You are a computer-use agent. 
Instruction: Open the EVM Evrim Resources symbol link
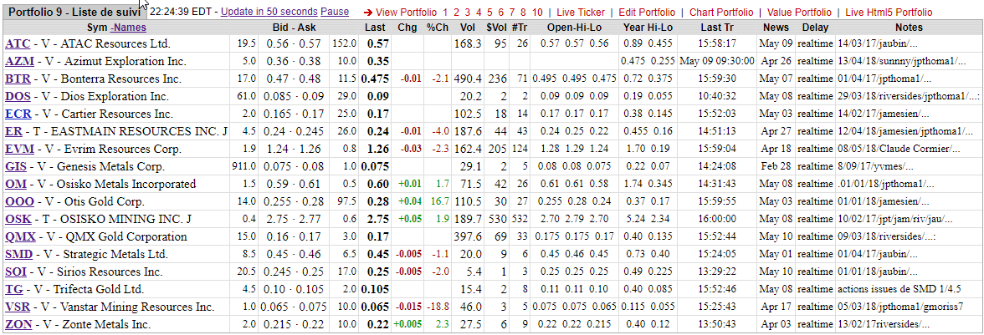click(x=18, y=149)
